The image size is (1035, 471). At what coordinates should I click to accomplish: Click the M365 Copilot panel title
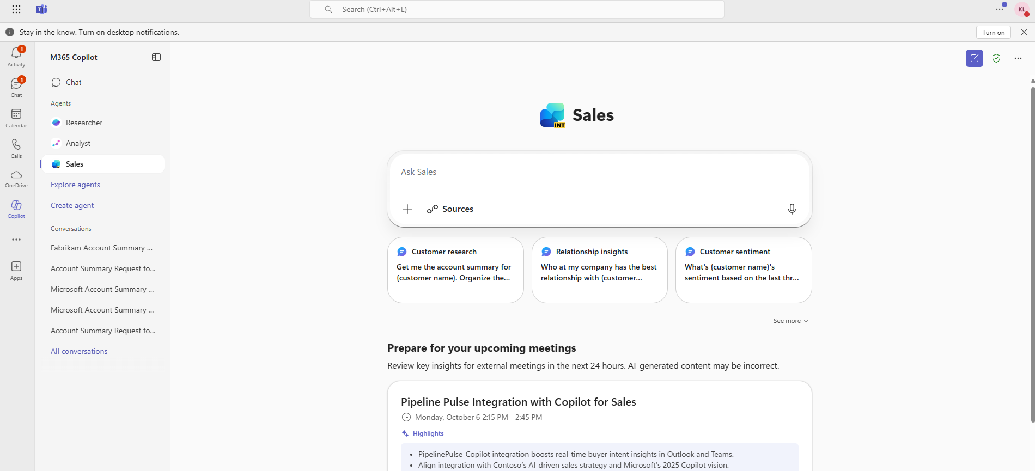pos(74,57)
